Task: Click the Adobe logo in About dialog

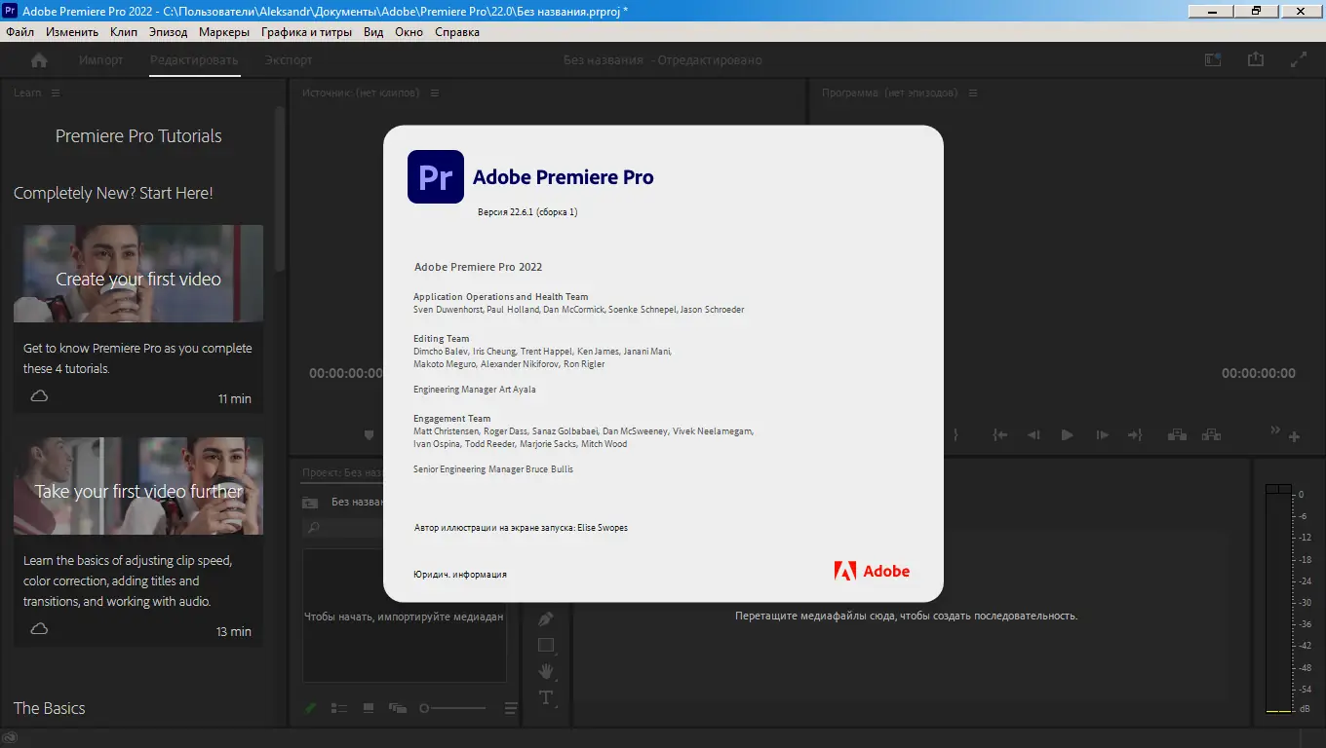Action: [872, 571]
